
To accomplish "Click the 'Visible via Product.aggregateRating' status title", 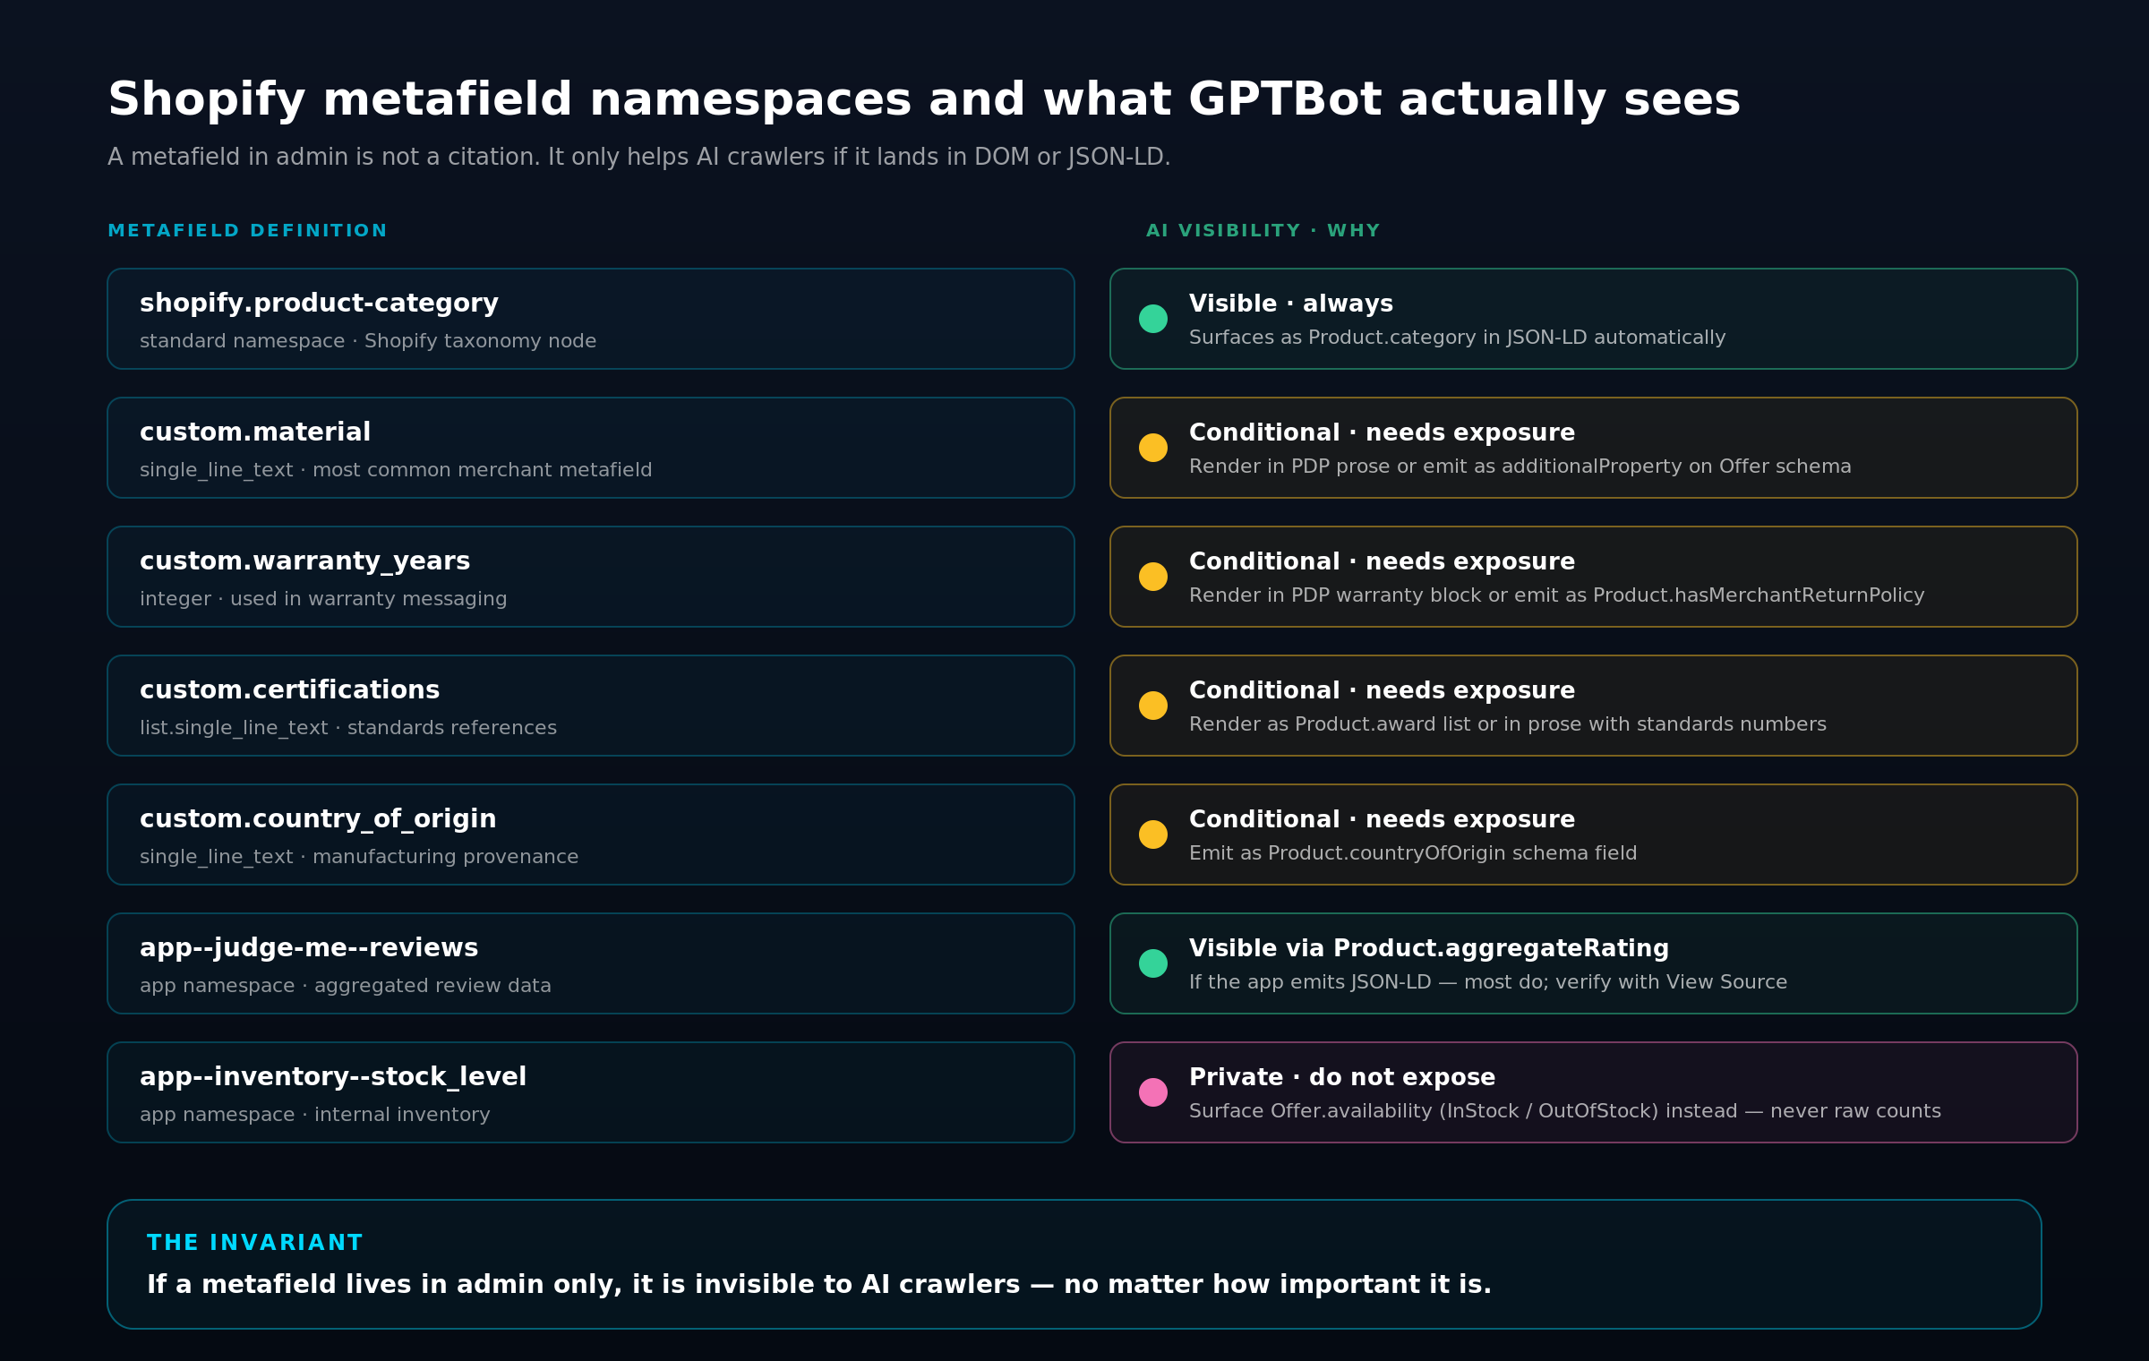I will (1429, 949).
